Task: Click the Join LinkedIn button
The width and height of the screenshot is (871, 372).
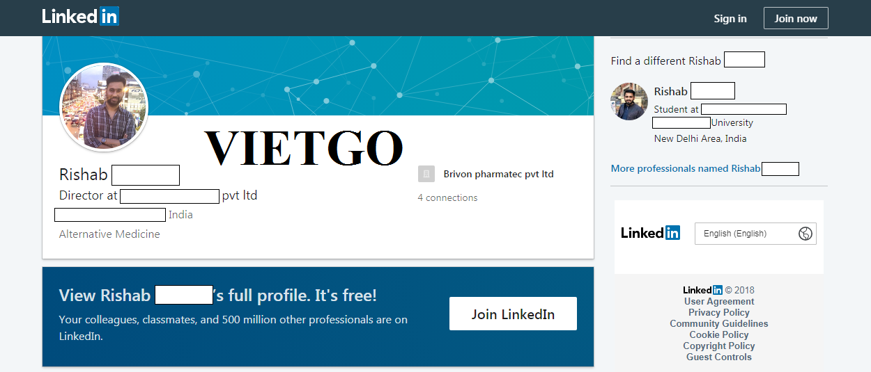Action: [513, 314]
